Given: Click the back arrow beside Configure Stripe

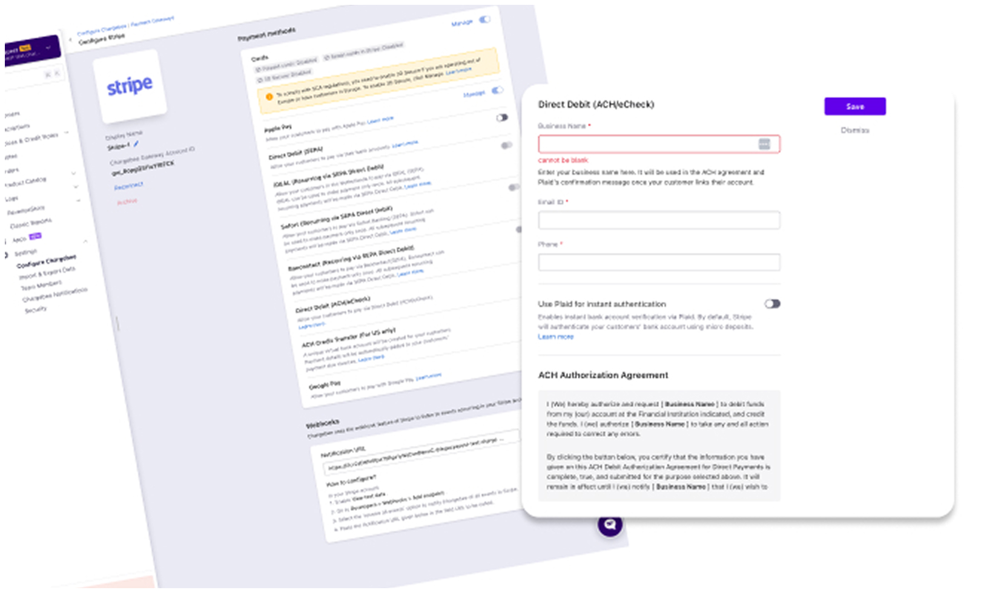Looking at the screenshot, I should pyautogui.click(x=69, y=41).
